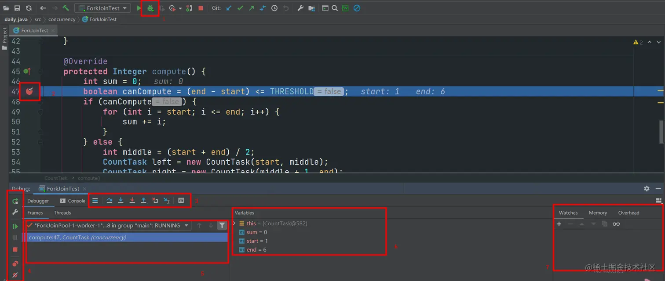The width and height of the screenshot is (665, 281).
Task: Click the Show Execution Point icon
Action: coord(95,201)
